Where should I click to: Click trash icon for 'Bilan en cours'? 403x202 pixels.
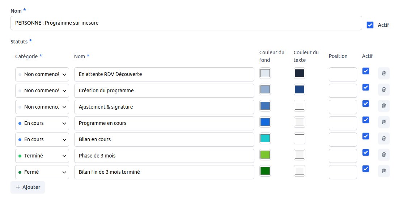[383, 138]
